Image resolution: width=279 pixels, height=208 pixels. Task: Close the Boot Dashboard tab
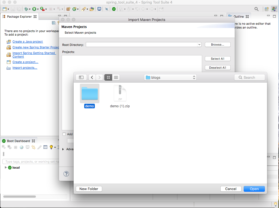pyautogui.click(x=33, y=141)
